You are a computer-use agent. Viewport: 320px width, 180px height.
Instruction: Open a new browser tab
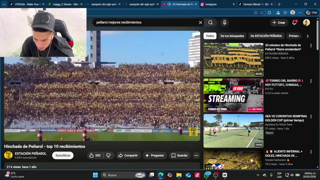(279, 4)
